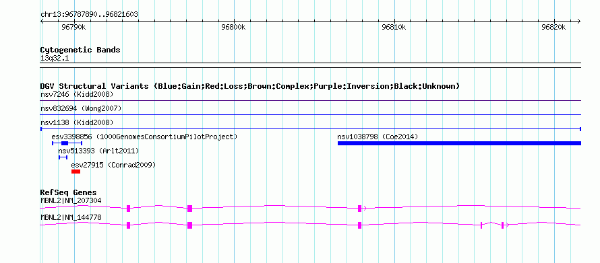This screenshot has width=600, height=263.
Task: Click the blue esv3398856 variant glyph
Action: pyautogui.click(x=67, y=143)
